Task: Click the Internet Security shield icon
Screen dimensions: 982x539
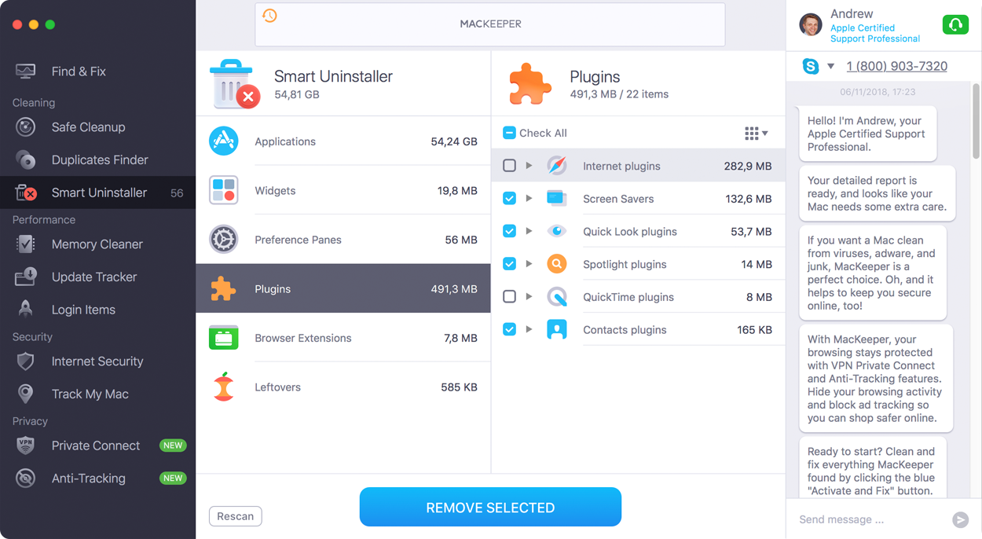Action: (x=26, y=361)
